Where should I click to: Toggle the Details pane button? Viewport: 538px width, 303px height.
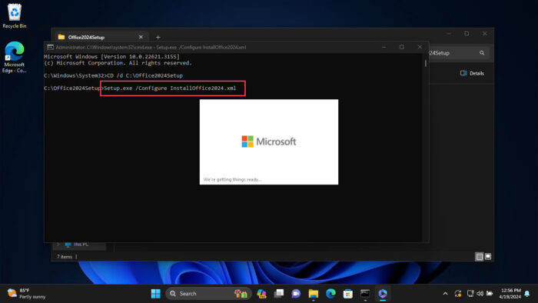(472, 73)
